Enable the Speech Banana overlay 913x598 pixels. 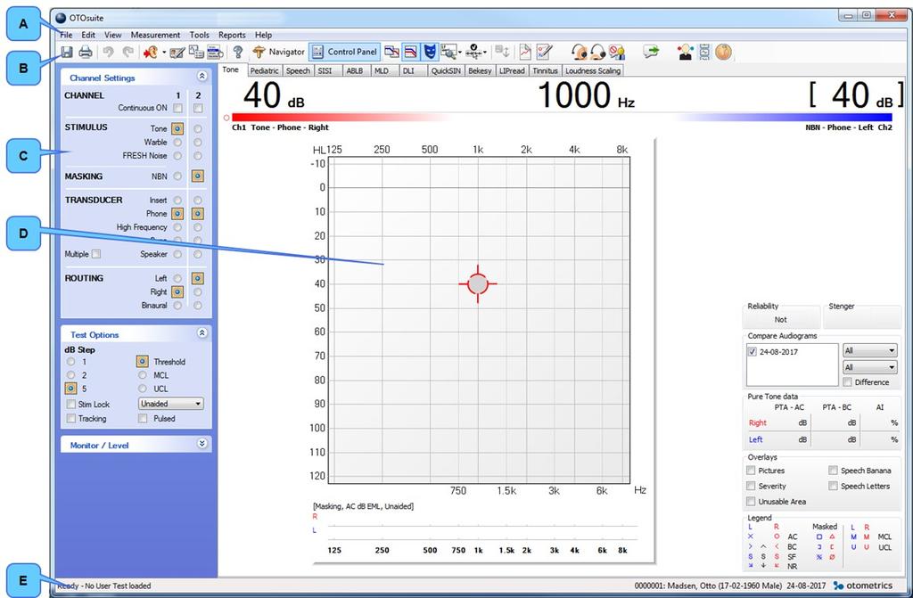pos(834,471)
